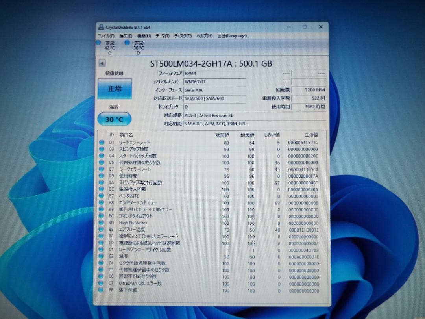
Task: Open the 言語(Language) menu
Action: 232,36
